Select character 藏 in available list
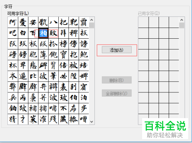 click(64, 119)
